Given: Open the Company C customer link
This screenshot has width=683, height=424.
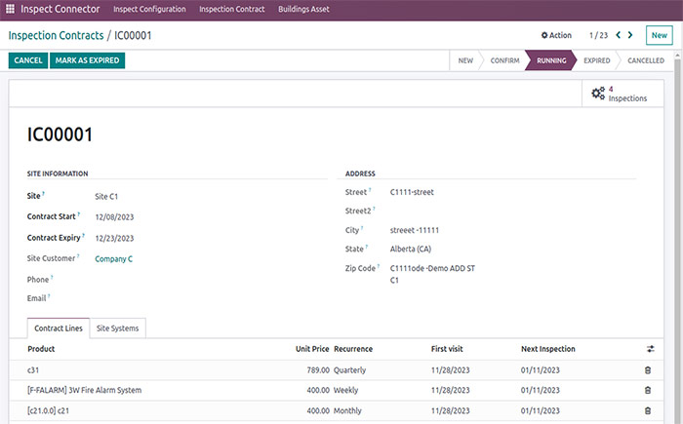Looking at the screenshot, I should pos(114,259).
